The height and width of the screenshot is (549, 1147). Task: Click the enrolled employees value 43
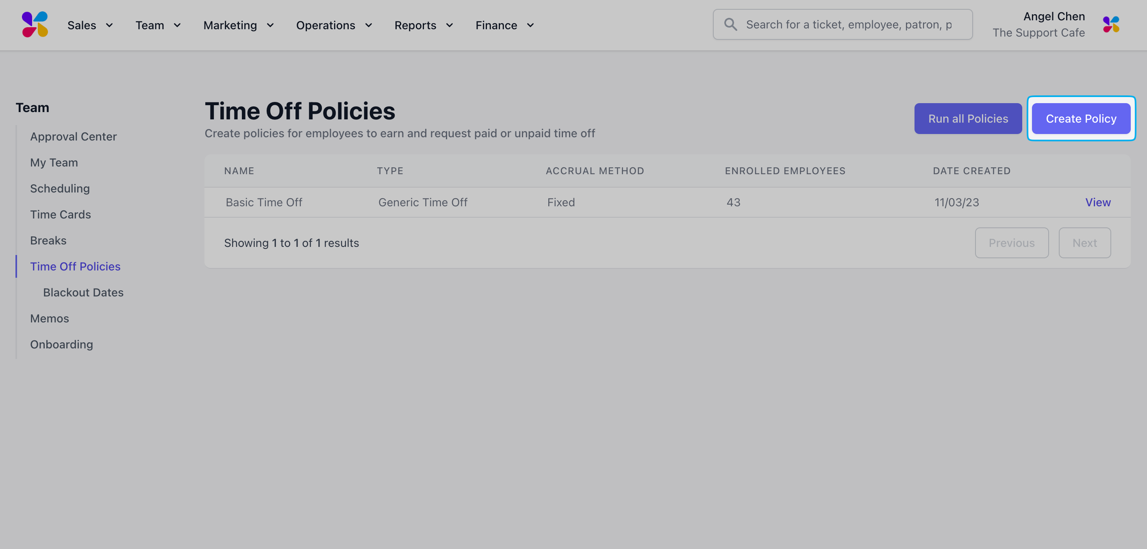733,203
